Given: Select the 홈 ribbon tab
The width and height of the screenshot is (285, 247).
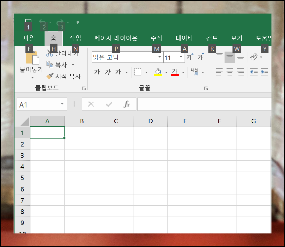Looking at the screenshot, I should click(x=53, y=38).
